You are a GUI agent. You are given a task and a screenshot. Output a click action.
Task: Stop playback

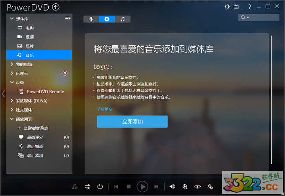129,186
